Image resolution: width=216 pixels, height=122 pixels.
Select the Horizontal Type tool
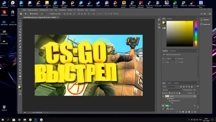[20, 67]
